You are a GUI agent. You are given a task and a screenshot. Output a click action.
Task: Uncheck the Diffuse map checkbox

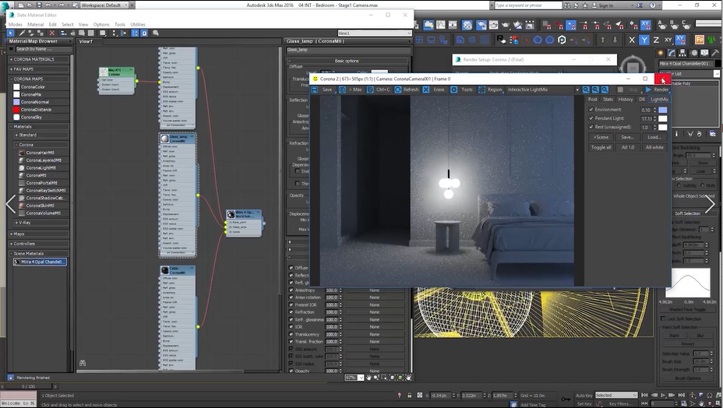[x=291, y=267]
